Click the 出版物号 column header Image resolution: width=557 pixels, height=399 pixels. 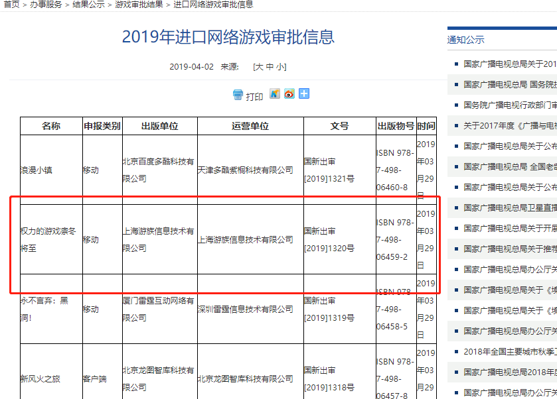click(396, 126)
